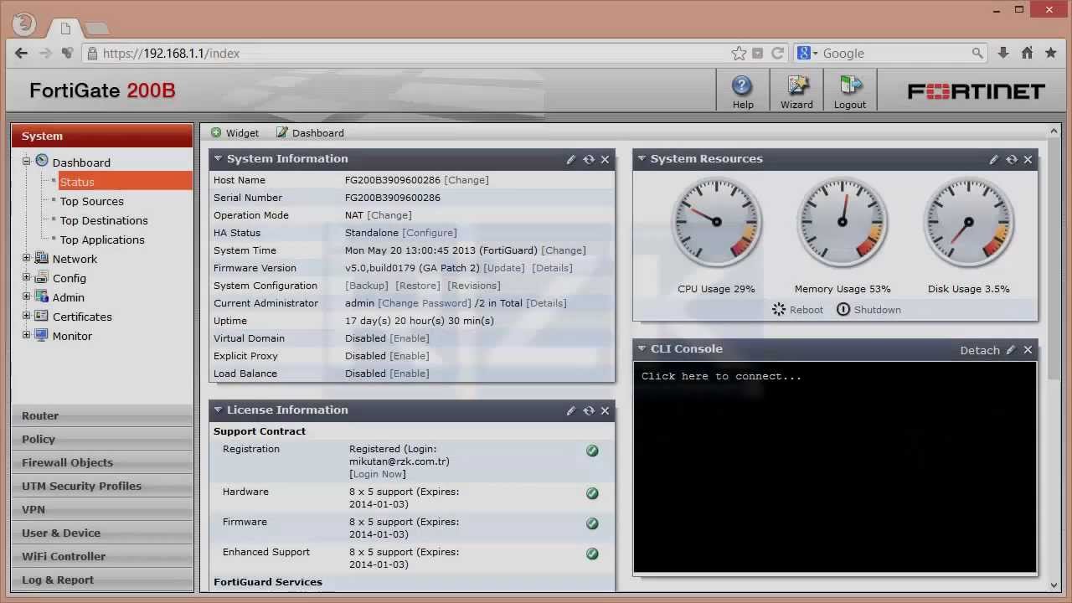Close the System Resources widget
Screen dimensions: 1072x603
pos(1028,159)
